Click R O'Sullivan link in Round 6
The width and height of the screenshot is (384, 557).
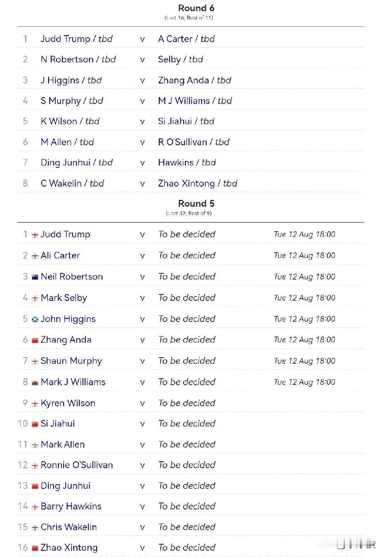click(x=183, y=142)
